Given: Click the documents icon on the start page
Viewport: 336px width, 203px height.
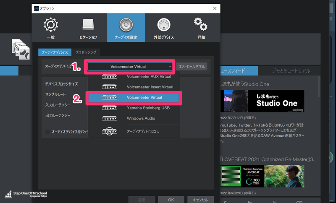Looking at the screenshot, I should click(x=21, y=49).
